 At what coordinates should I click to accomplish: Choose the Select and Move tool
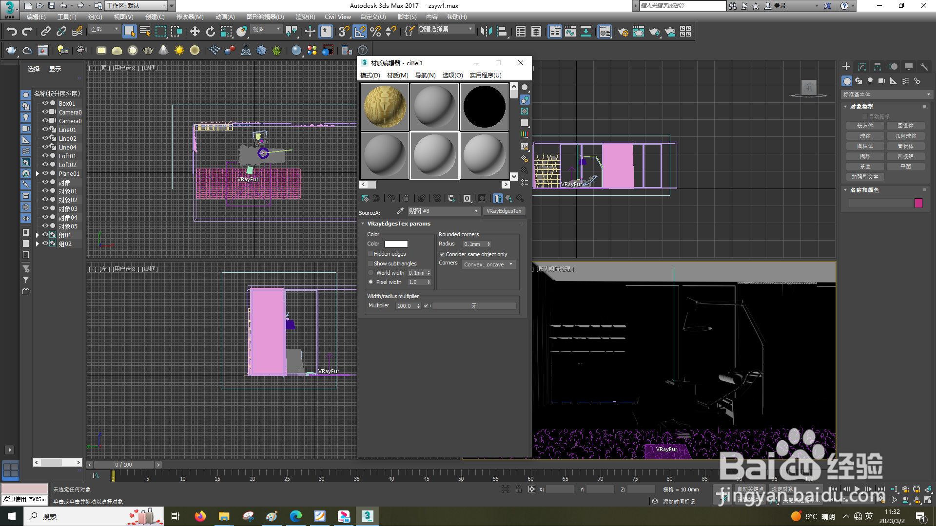coord(195,32)
